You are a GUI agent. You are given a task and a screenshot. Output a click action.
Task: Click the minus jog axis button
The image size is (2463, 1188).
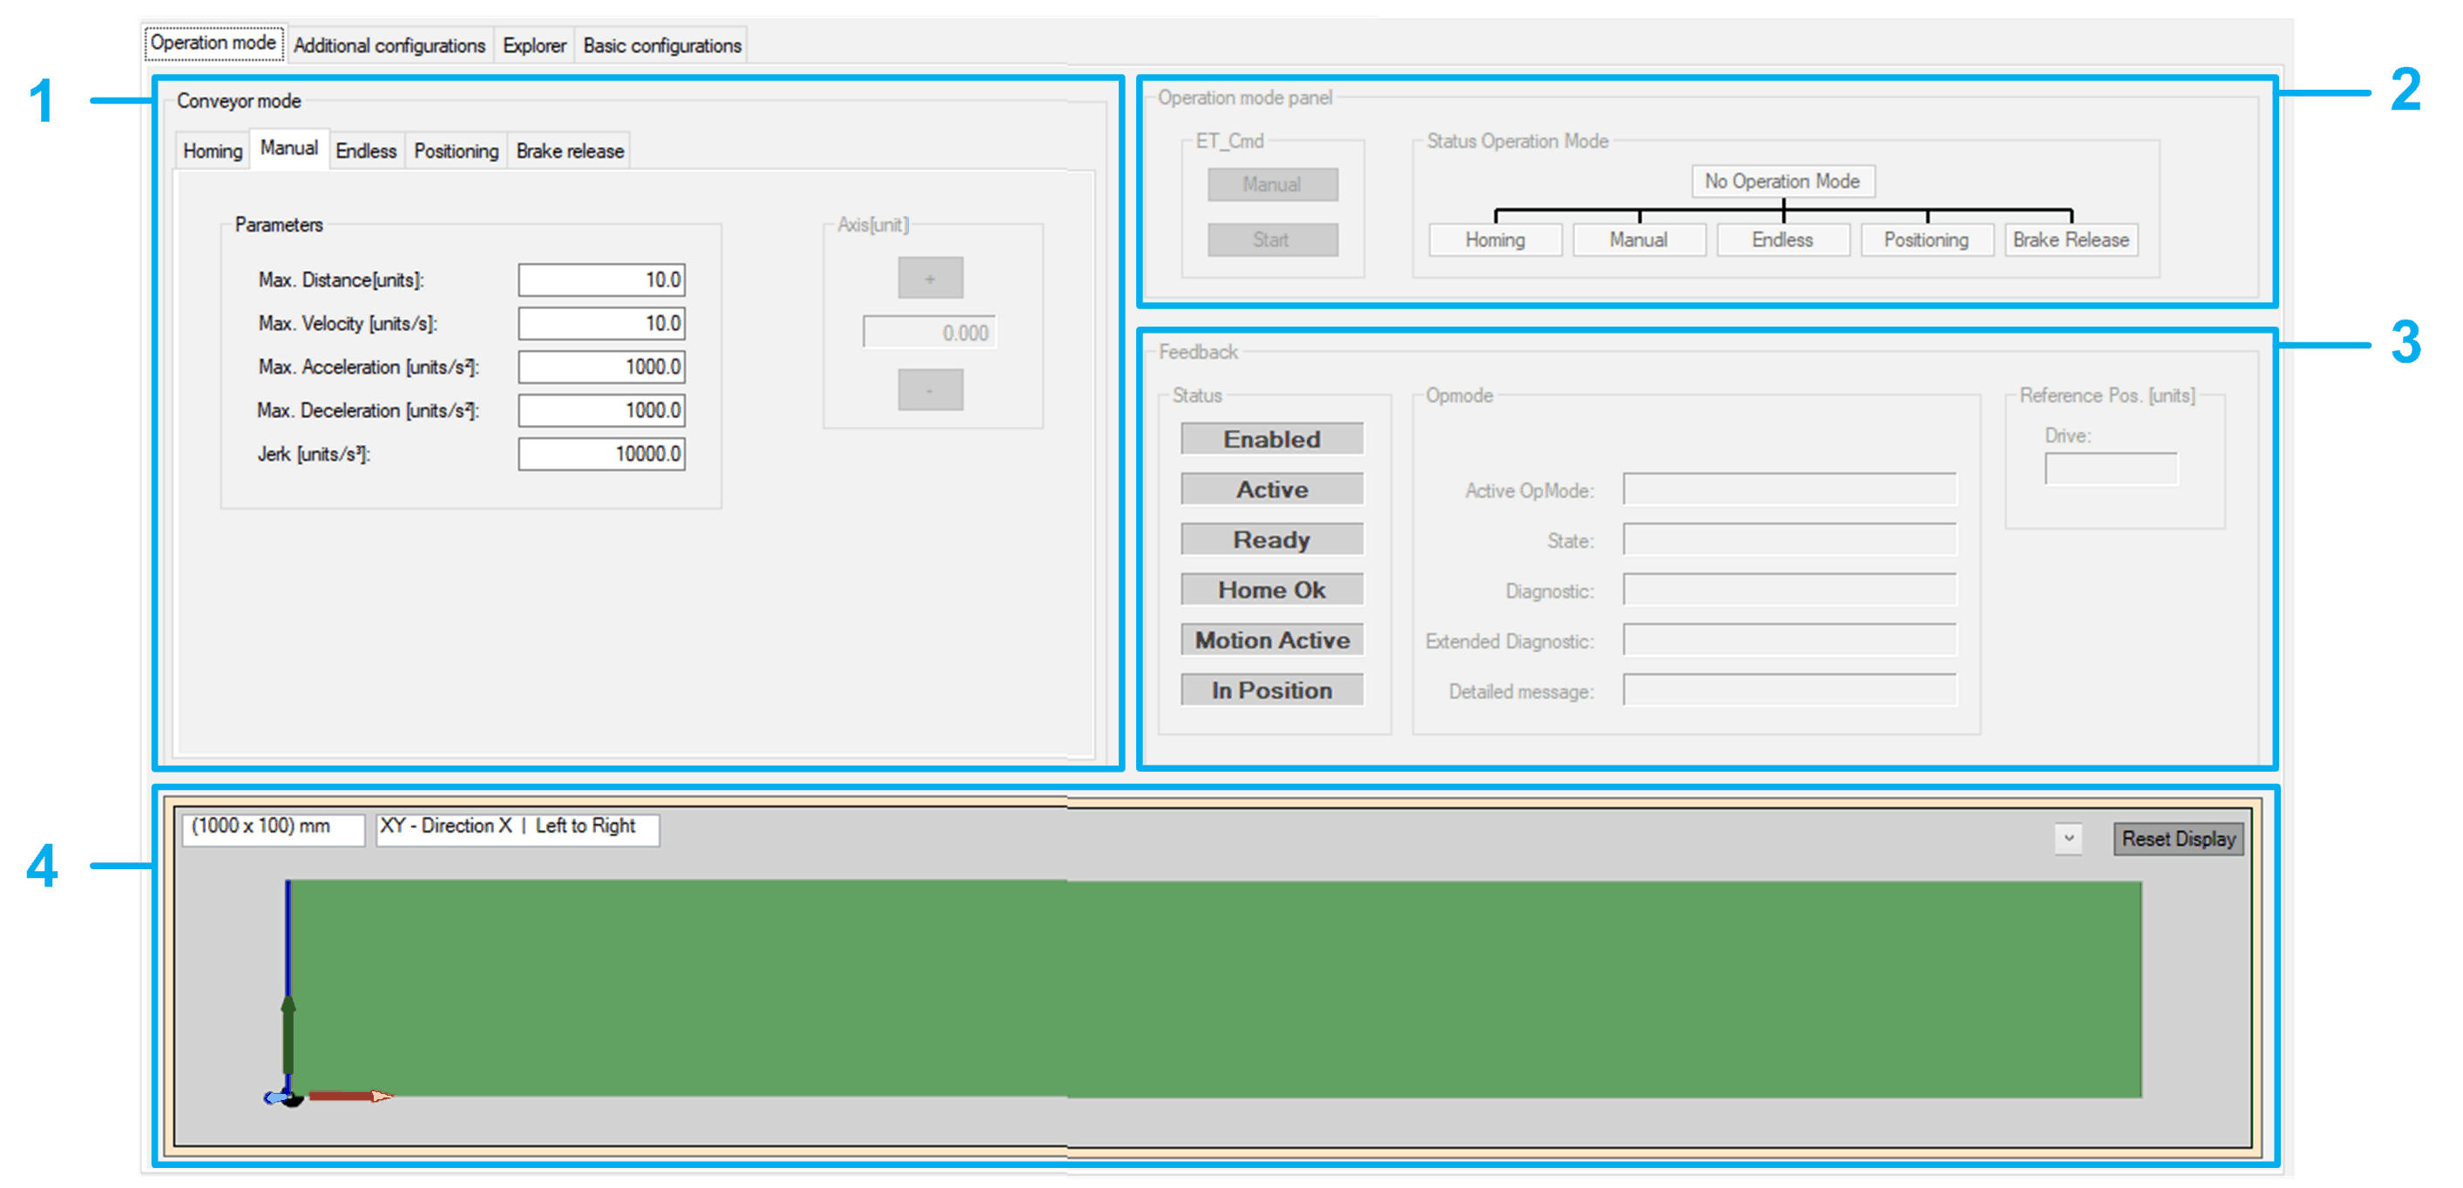[x=930, y=390]
